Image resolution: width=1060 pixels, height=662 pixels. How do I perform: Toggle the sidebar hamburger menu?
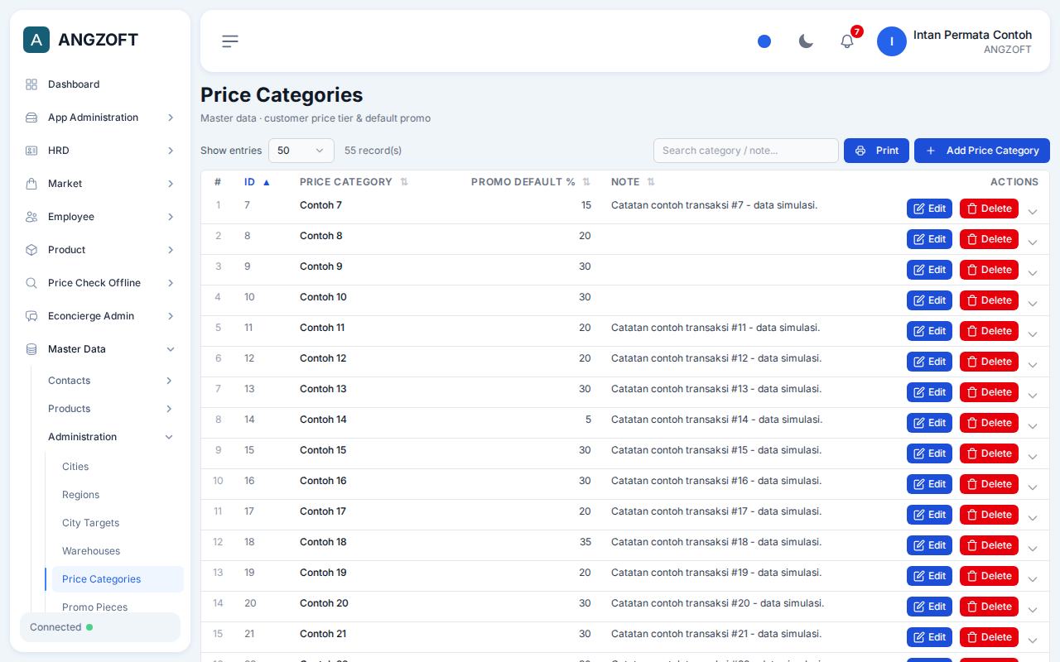click(x=230, y=41)
